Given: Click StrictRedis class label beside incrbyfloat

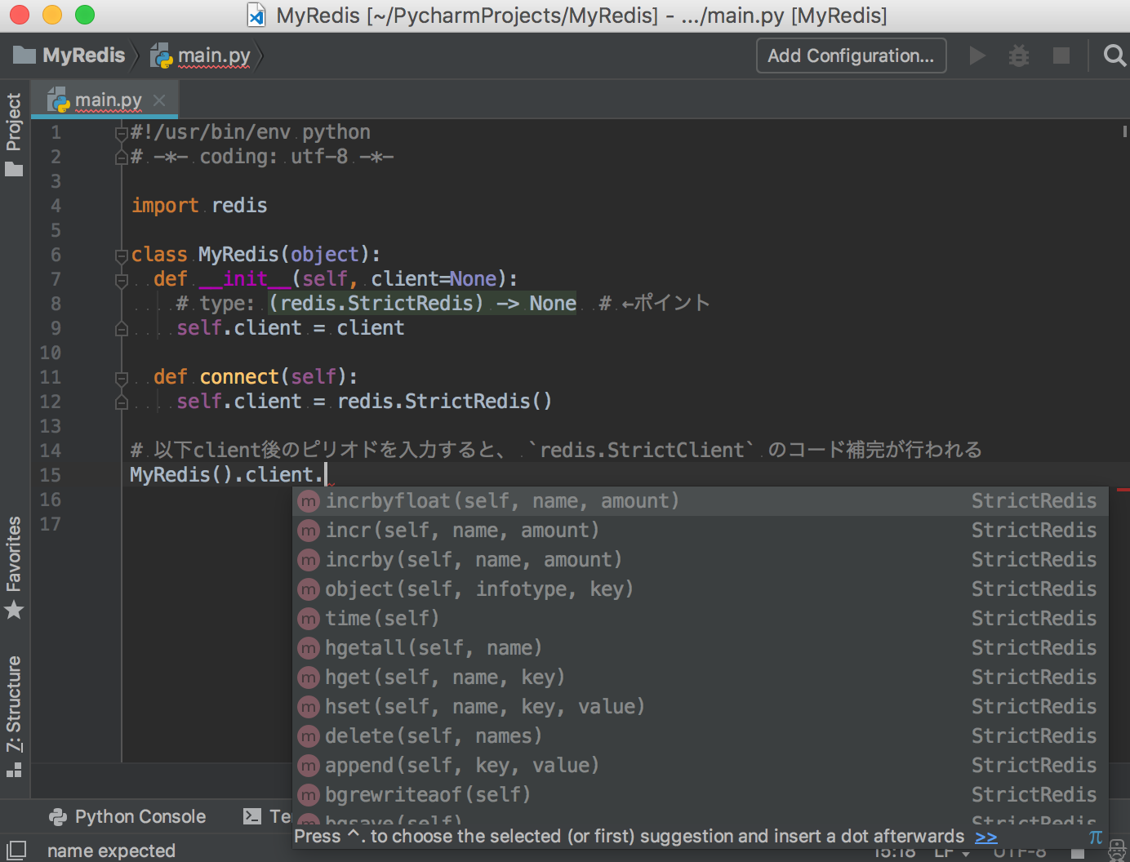Looking at the screenshot, I should [1034, 501].
